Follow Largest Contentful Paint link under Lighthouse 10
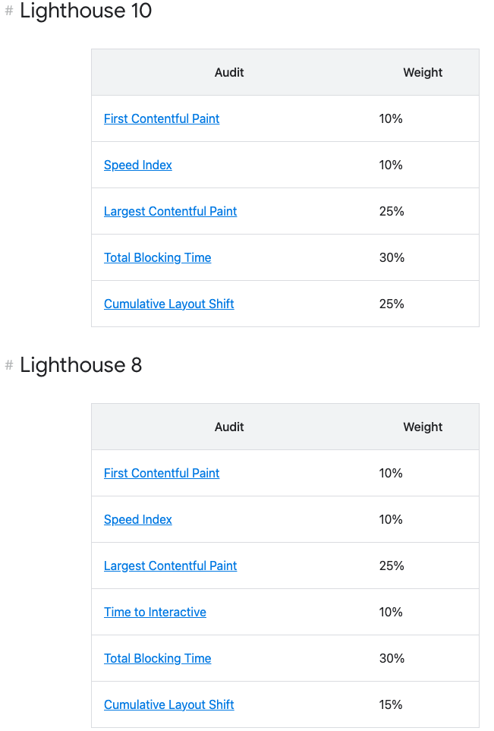494x731 pixels. click(170, 211)
